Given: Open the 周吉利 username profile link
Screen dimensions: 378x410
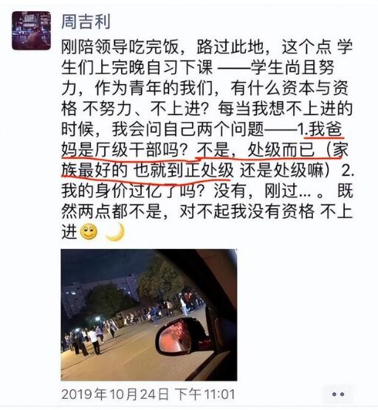Looking at the screenshot, I should (x=86, y=21).
